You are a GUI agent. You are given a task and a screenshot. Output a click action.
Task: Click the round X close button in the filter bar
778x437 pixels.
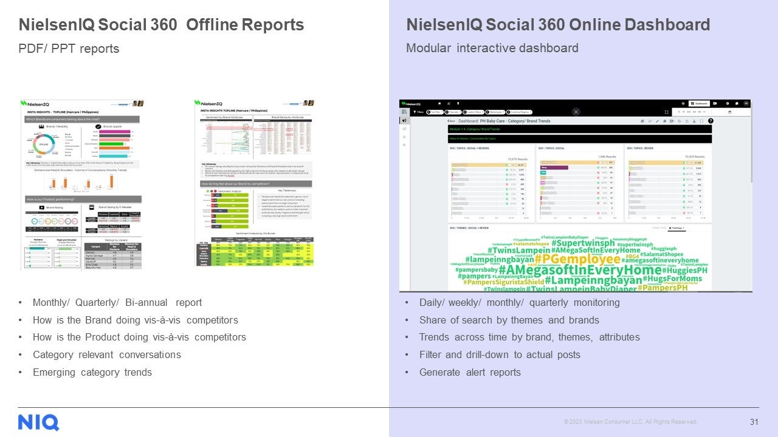click(576, 112)
